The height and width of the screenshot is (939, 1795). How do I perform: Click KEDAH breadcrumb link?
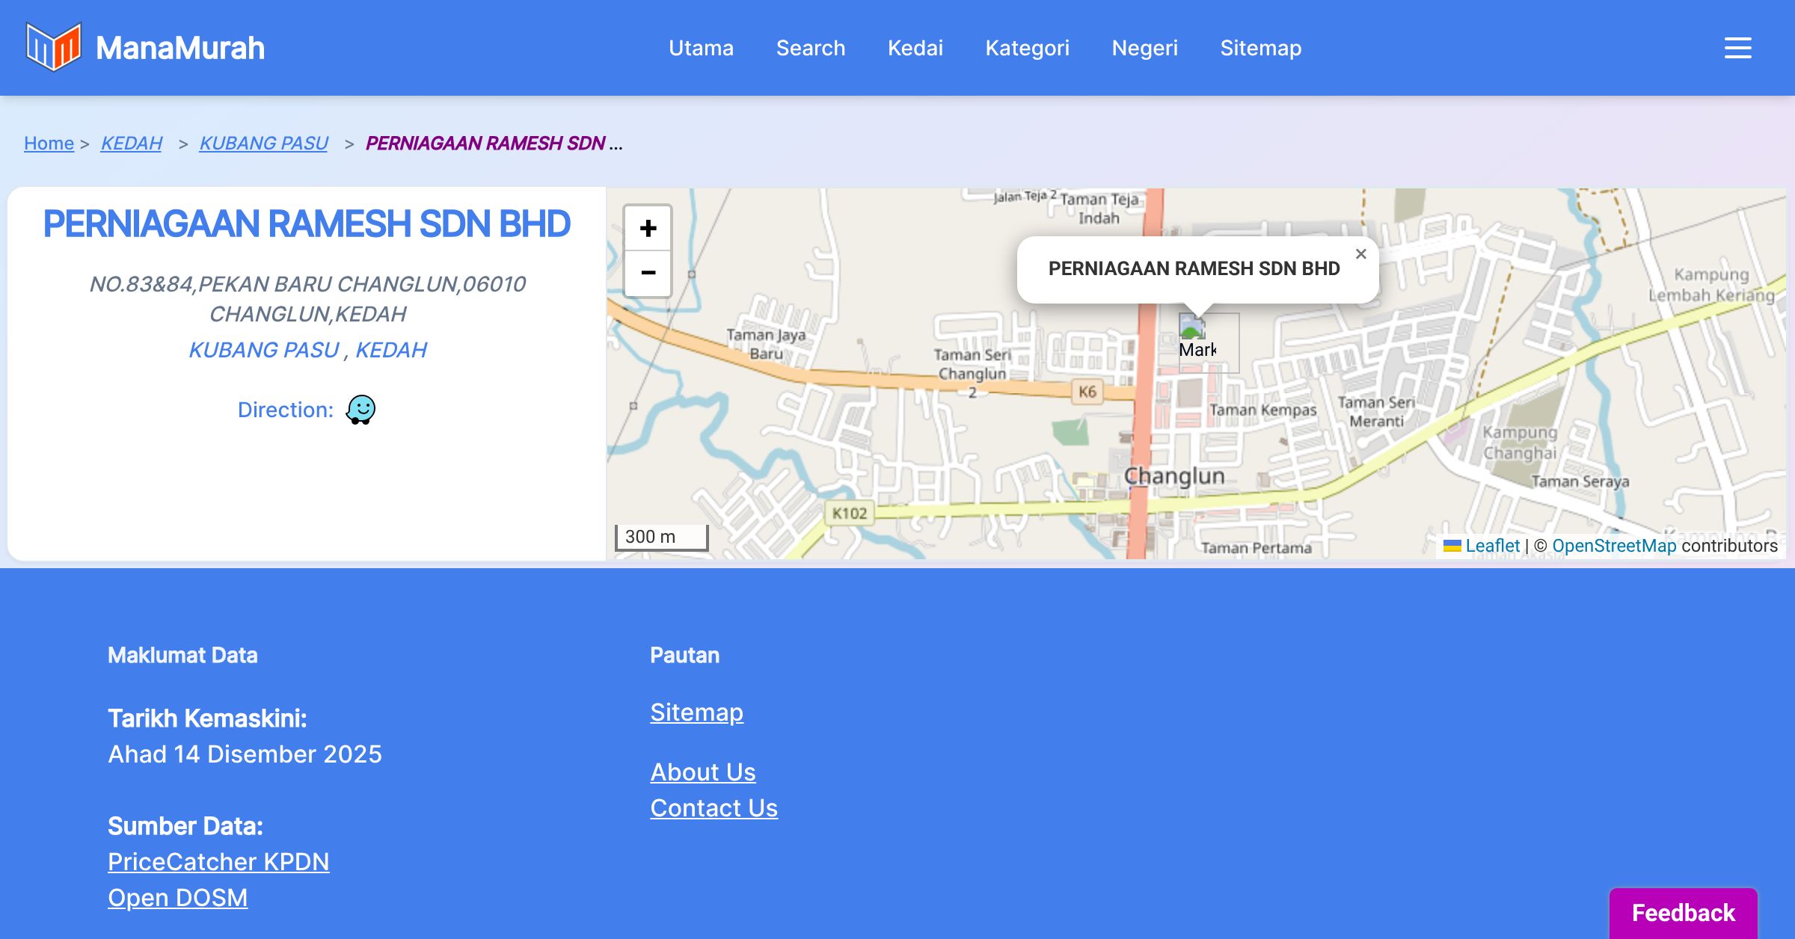[132, 143]
